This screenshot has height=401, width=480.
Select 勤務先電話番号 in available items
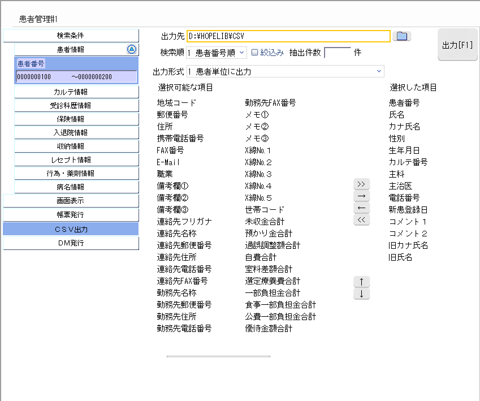pyautogui.click(x=184, y=329)
